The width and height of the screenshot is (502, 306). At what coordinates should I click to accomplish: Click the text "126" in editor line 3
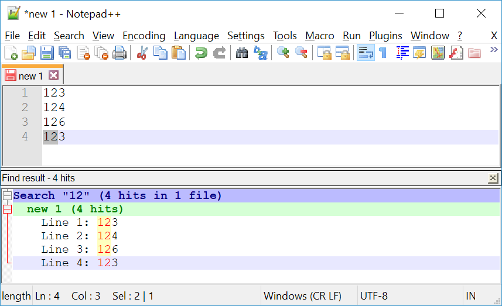pos(54,122)
